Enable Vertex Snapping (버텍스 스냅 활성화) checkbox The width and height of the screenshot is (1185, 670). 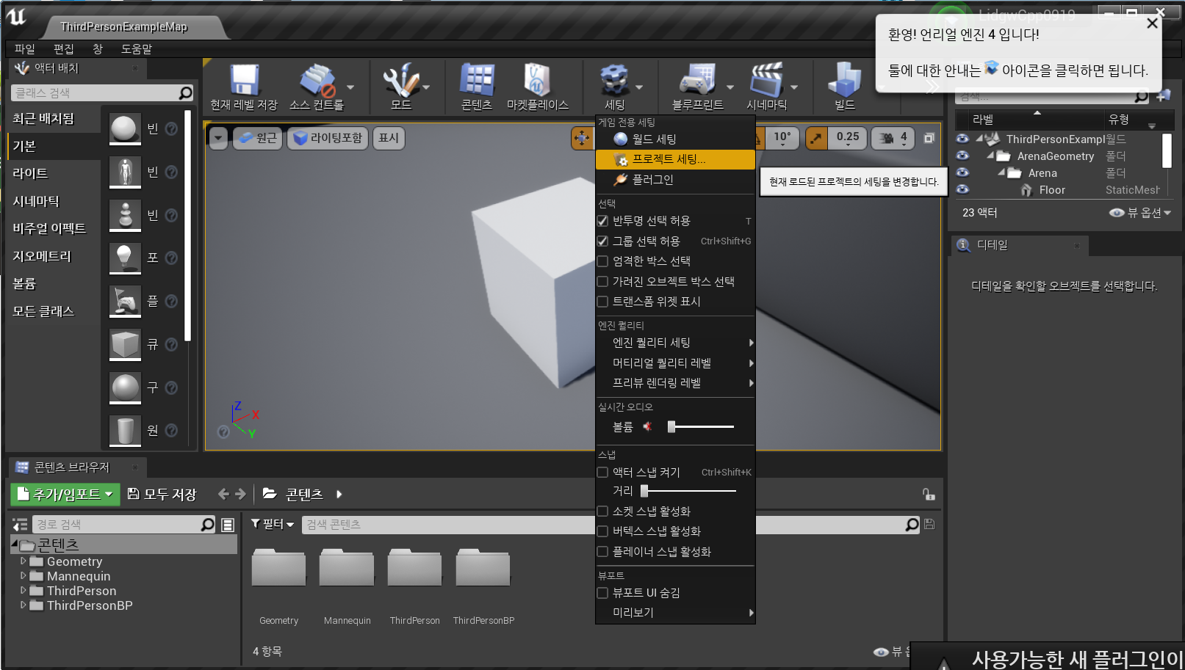coord(602,531)
